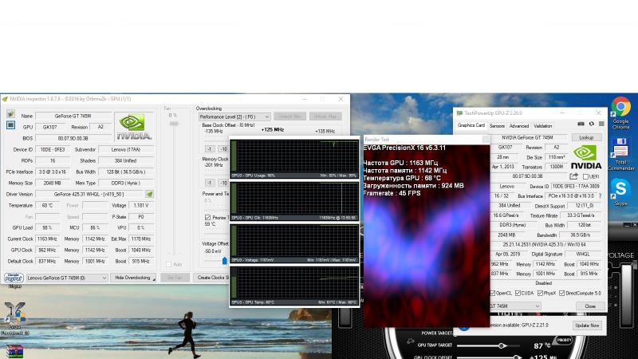The image size is (638, 359).
Task: Click the Hide Overclocking button
Action: 133,278
